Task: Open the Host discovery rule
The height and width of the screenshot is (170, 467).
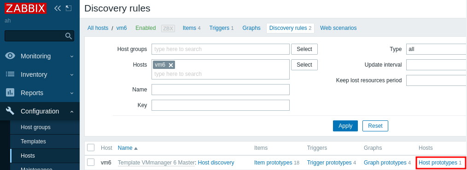Action: point(216,163)
